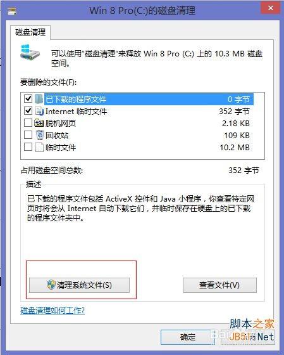Click the Win 8 Pro drive icon

click(30, 52)
